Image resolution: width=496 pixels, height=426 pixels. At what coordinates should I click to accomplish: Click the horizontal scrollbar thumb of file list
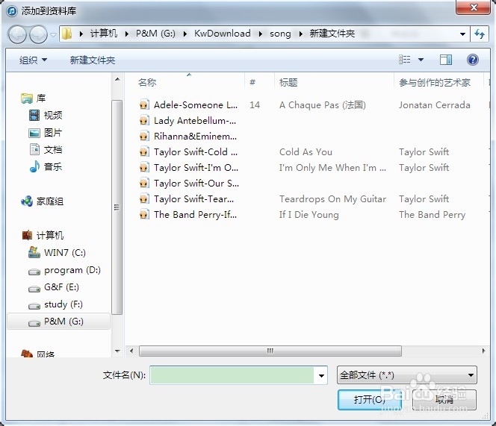click(x=270, y=351)
